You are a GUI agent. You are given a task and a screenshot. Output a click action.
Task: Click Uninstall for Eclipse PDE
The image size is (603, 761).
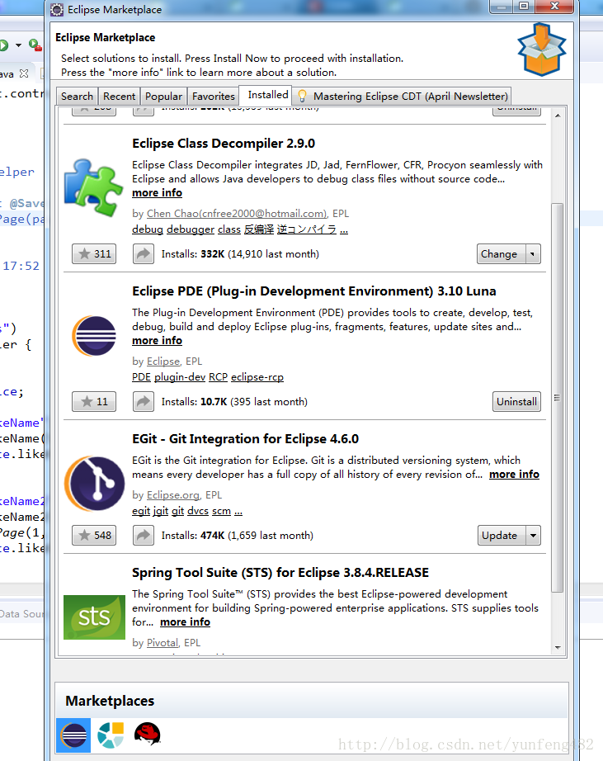coord(516,401)
